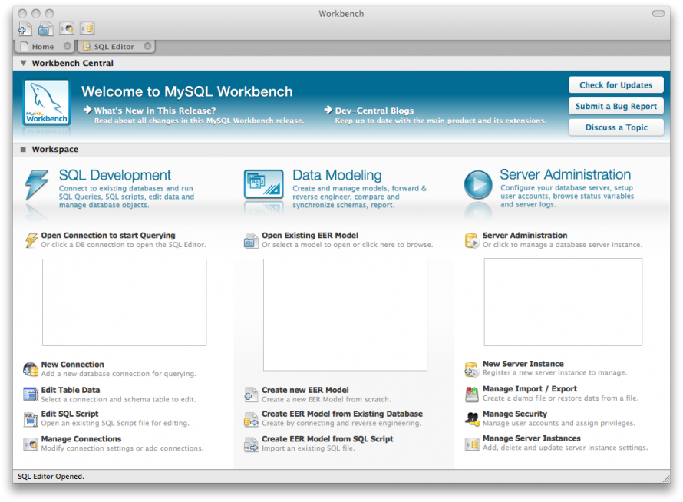Click the open document toolbar icon
This screenshot has width=683, height=502.
pos(45,28)
